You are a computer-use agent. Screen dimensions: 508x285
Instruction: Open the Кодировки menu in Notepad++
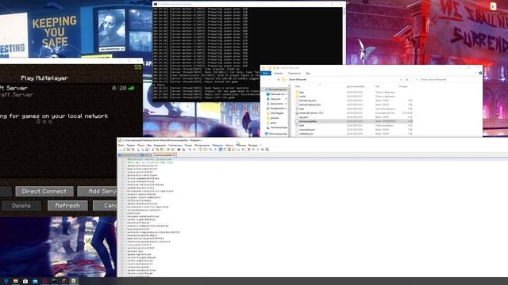(160, 146)
